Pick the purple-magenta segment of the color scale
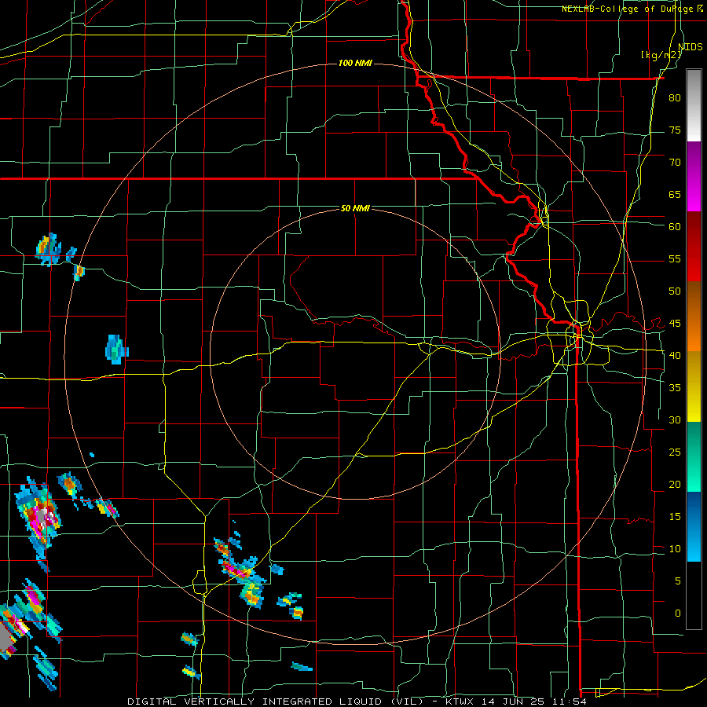Viewport: 707px width, 707px height. click(x=694, y=177)
